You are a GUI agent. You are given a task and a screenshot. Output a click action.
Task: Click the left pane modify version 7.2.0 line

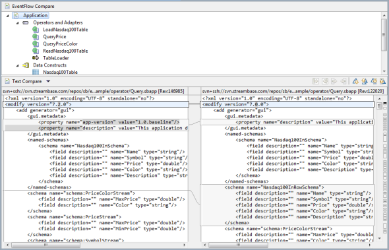click(x=96, y=104)
